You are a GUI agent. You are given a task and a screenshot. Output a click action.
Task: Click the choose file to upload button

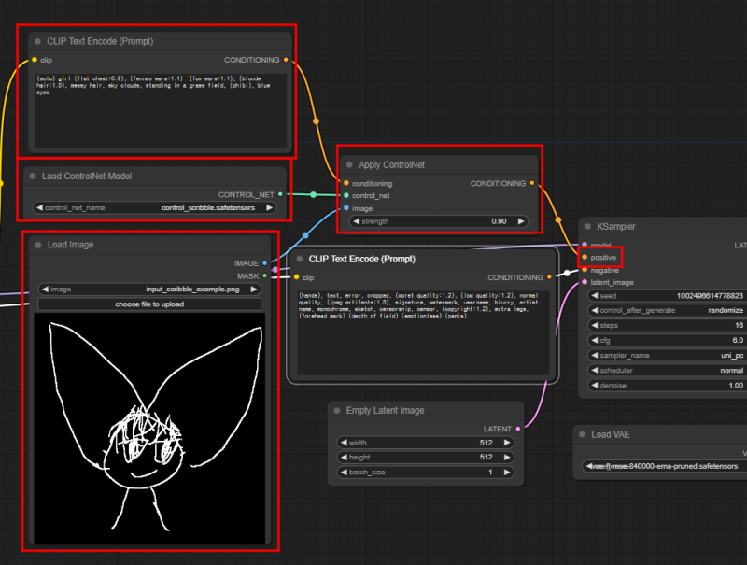pyautogui.click(x=151, y=304)
